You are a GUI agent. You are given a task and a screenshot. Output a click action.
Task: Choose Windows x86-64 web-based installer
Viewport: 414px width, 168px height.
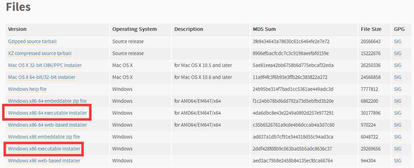(x=48, y=125)
